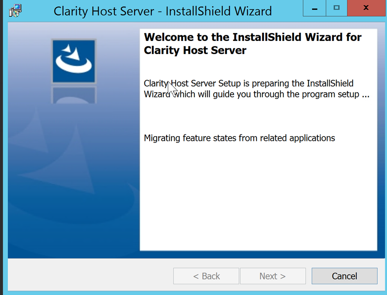Click the "Welcome to the InstallShield Wizard" heading
This screenshot has width=387, height=295.
252,37
